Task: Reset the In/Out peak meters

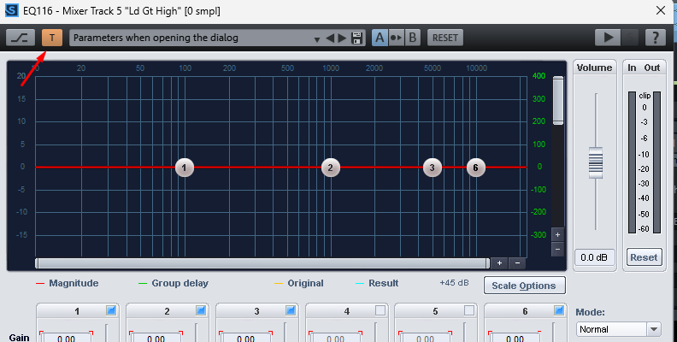Action: (x=644, y=258)
